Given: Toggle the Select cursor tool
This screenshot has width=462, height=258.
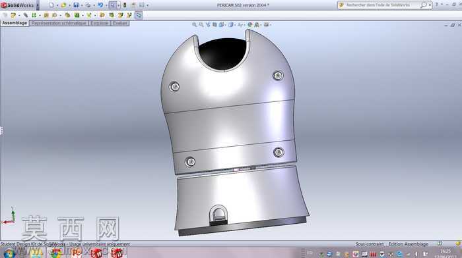Looking at the screenshot, I should (x=113, y=5).
